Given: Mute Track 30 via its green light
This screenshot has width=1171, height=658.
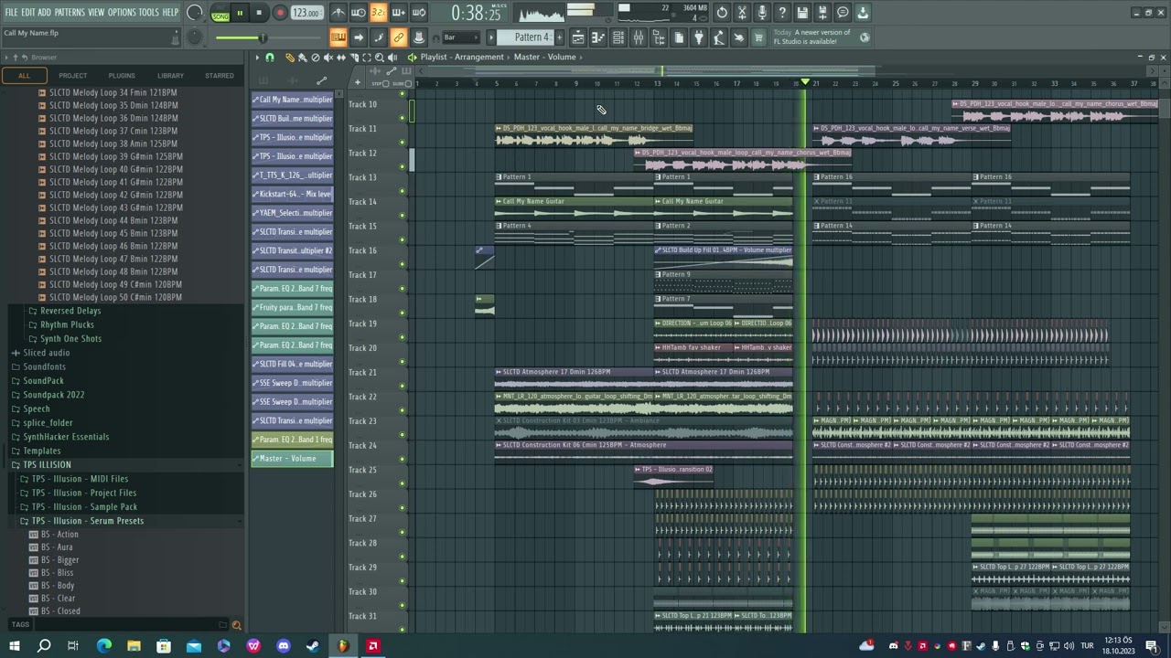Looking at the screenshot, I should (x=403, y=605).
